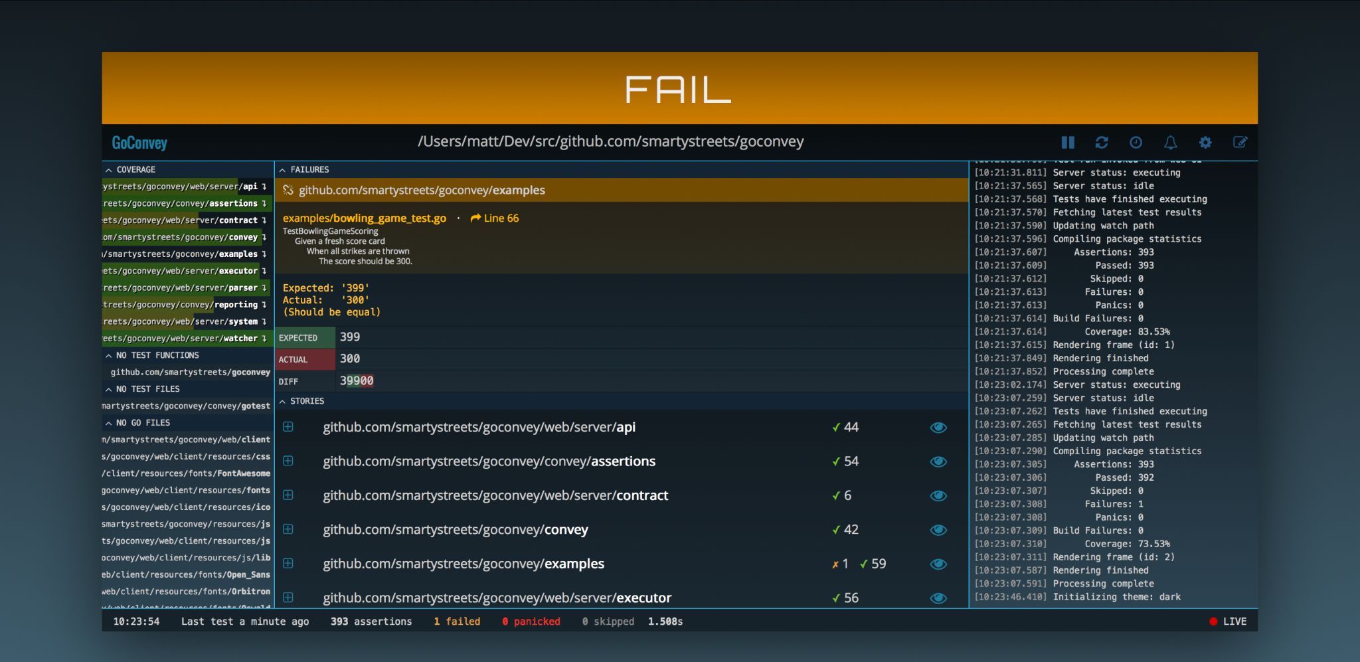The height and width of the screenshot is (662, 1360).
Task: Toggle watching web/server/api package
Action: click(x=938, y=428)
